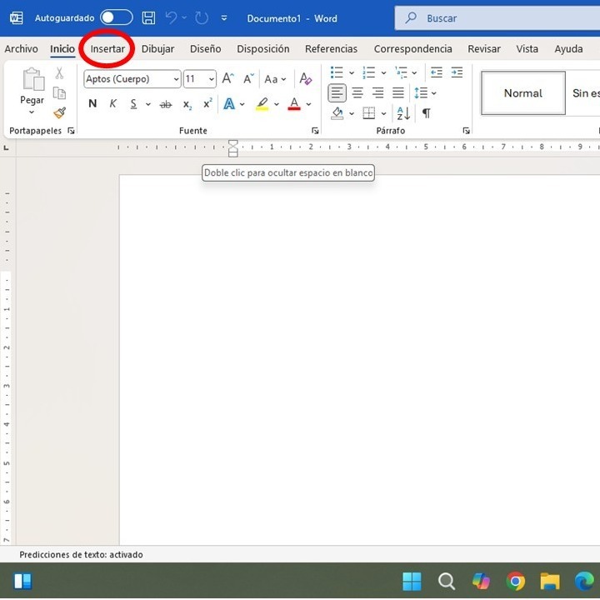Clear all formatting with eraser icon
Screen dimensions: 600x600
point(305,79)
